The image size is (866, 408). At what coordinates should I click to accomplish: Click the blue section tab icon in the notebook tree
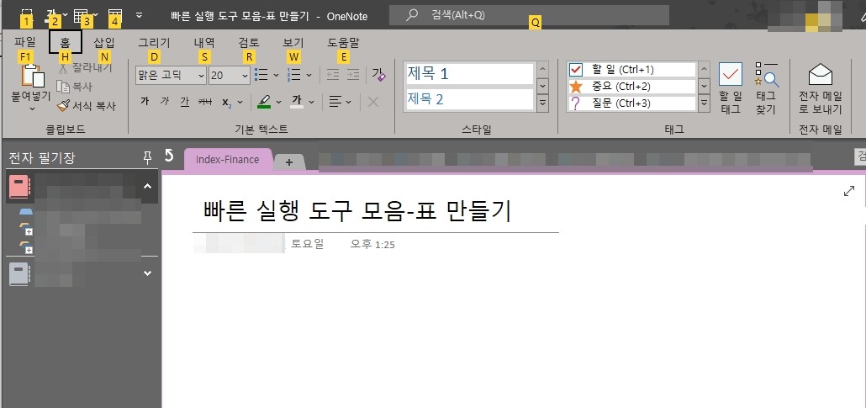pyautogui.click(x=26, y=212)
